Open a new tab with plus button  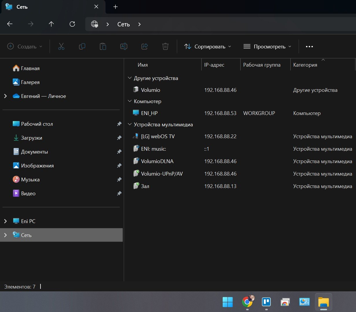[115, 7]
